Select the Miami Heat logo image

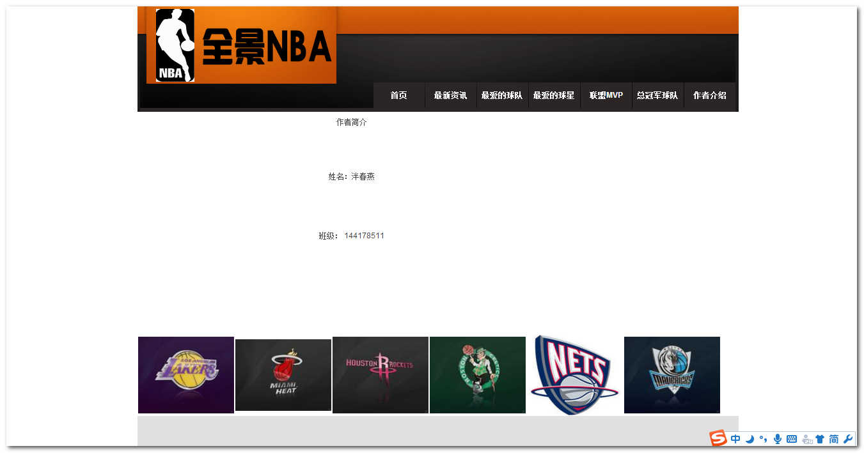click(x=283, y=375)
